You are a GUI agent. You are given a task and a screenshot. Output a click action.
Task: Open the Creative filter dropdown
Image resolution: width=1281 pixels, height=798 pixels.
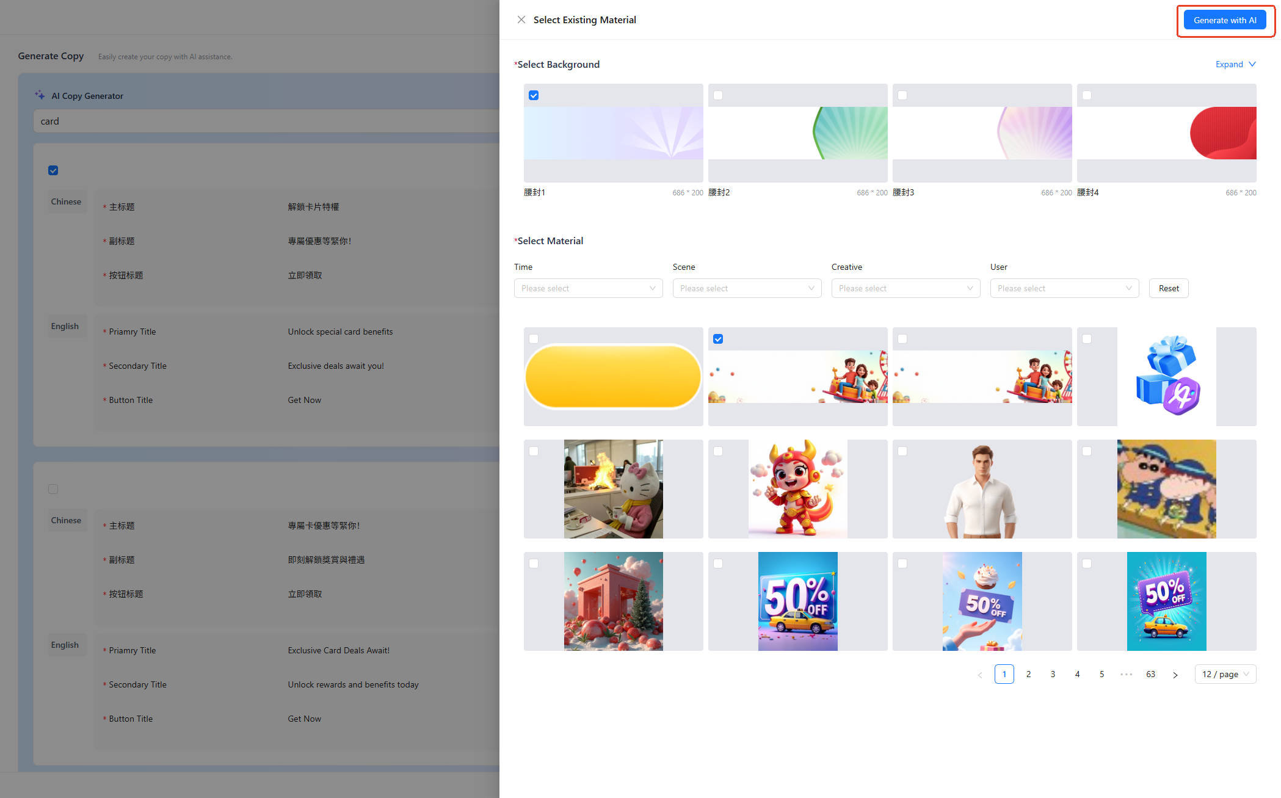pyautogui.click(x=905, y=288)
